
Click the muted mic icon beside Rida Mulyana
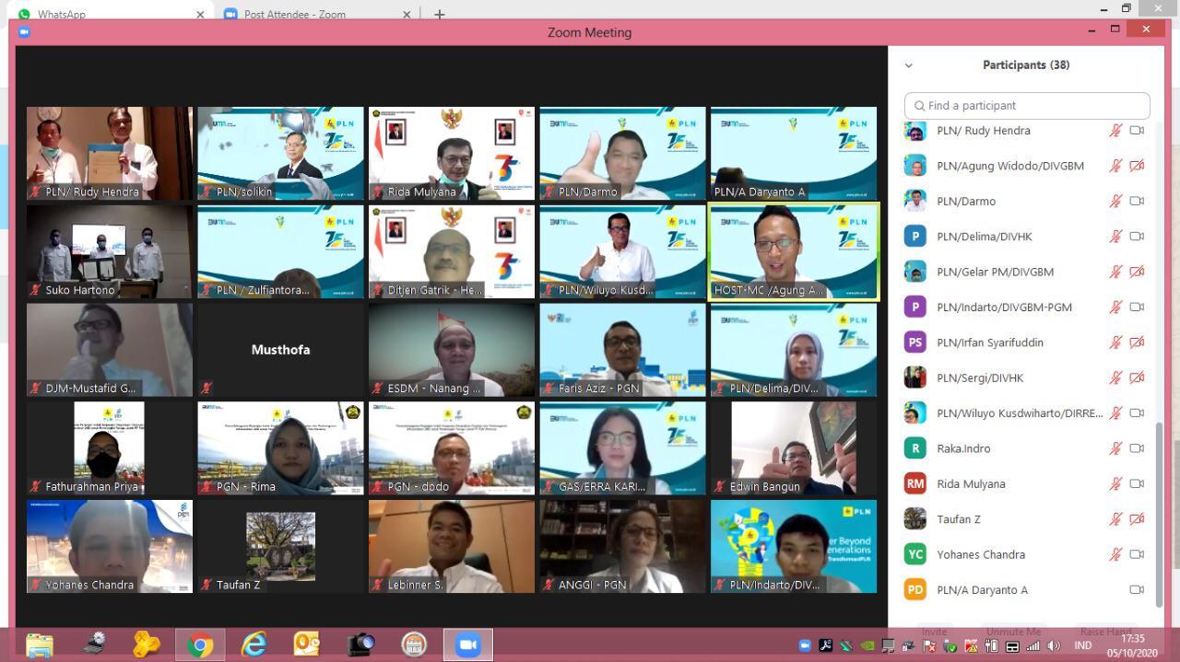coord(1115,484)
